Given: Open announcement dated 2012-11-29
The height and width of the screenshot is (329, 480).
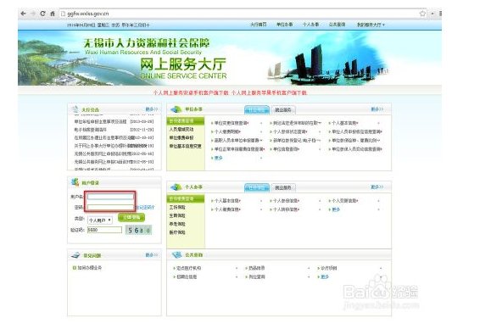Looking at the screenshot, I should [114, 130].
